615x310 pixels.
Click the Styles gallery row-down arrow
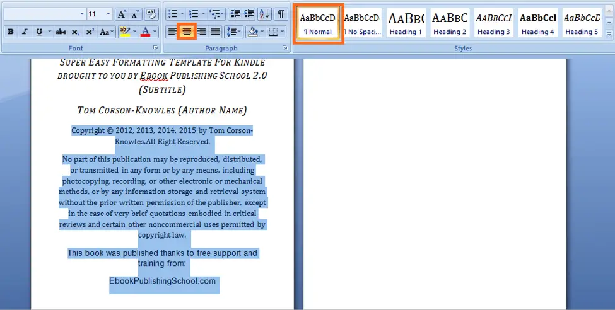[x=609, y=23]
